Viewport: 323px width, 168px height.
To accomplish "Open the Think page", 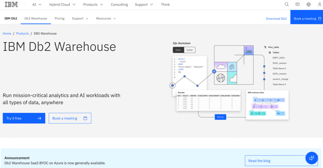I will pyautogui.click(x=165, y=4).
